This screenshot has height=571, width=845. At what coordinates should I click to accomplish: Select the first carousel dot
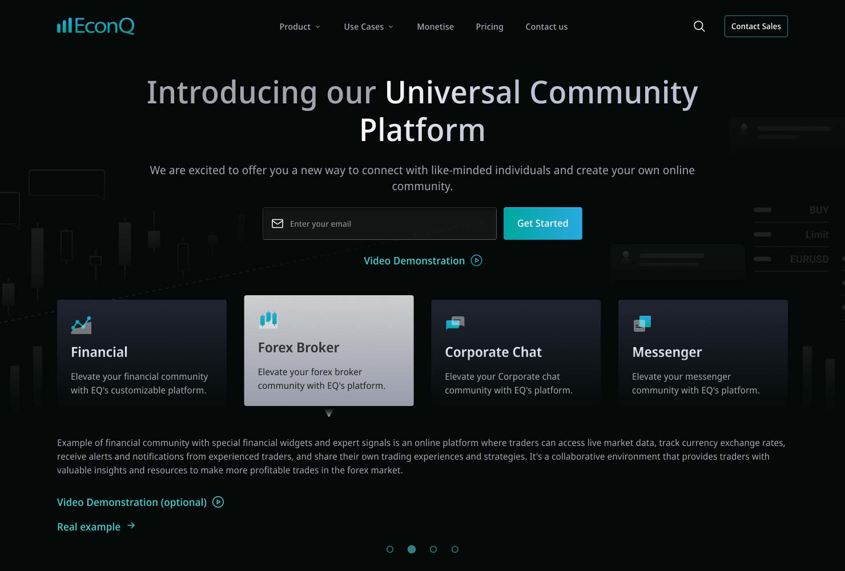click(390, 549)
